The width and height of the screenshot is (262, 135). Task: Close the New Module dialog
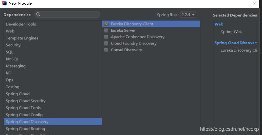click(254, 3)
